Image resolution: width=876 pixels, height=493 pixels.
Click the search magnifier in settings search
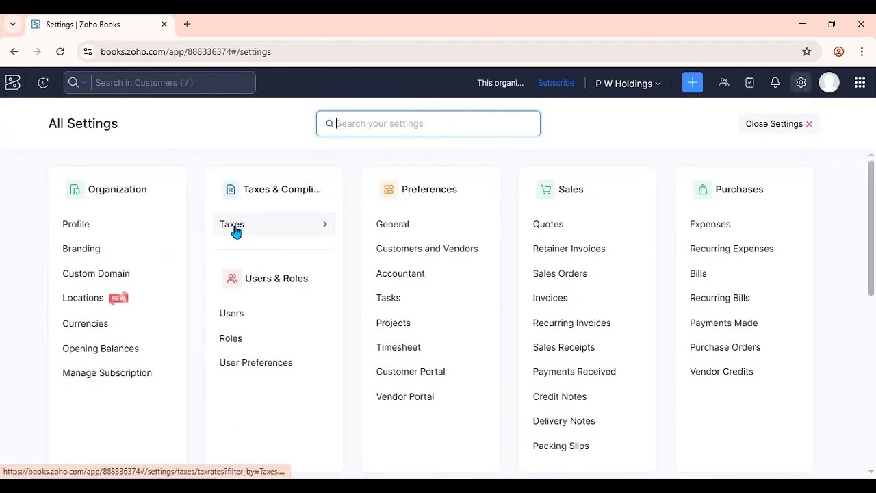pyautogui.click(x=329, y=124)
